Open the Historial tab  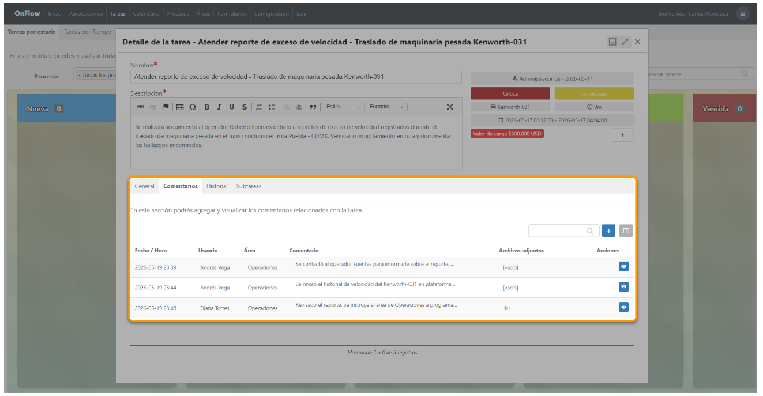217,186
